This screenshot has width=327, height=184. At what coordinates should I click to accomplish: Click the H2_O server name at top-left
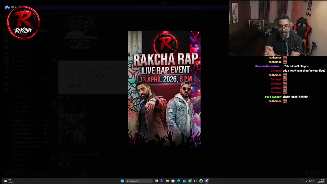point(14,7)
